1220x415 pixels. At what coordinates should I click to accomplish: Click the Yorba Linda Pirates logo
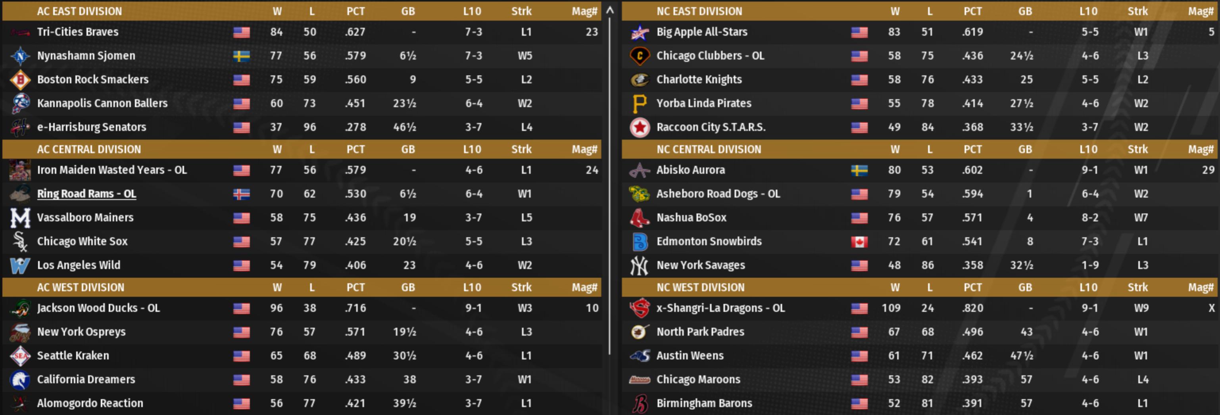[x=640, y=103]
